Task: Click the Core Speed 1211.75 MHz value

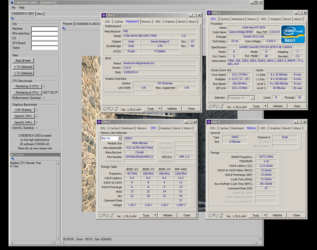Action: click(x=239, y=74)
